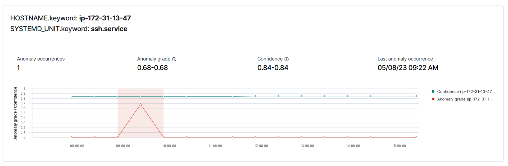Image resolution: width=508 pixels, height=166 pixels.
Task: Click the 12:00:00 time axis label
Action: (x=261, y=146)
